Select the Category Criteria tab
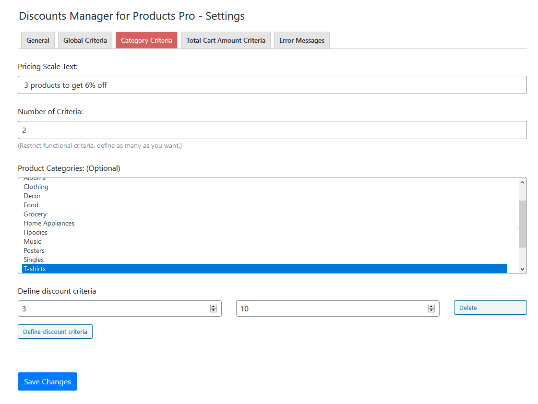 [146, 40]
